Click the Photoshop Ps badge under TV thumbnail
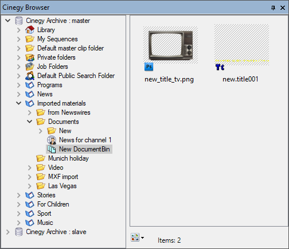Viewport: 289px width, 249px height. [149, 67]
